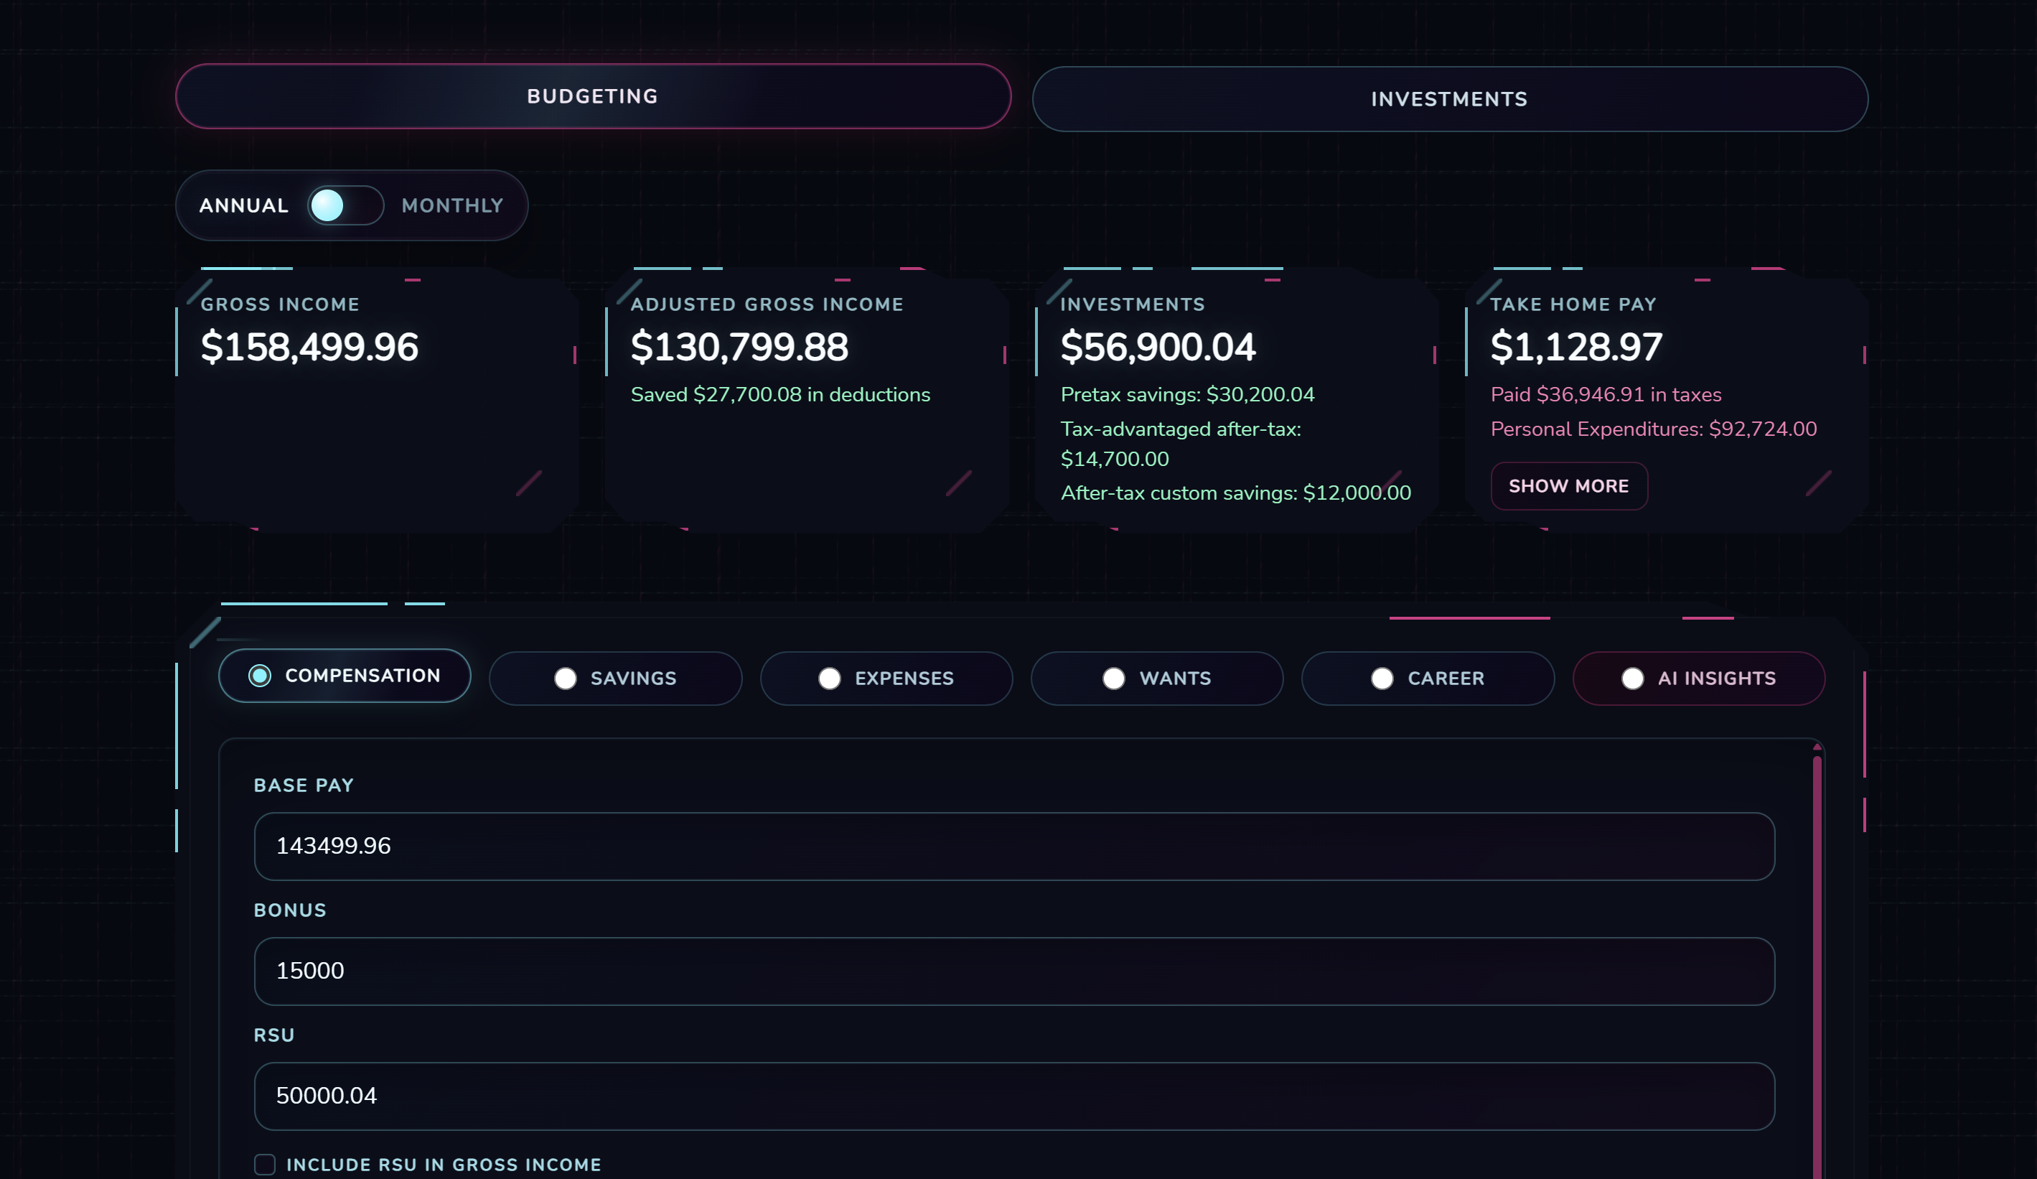
Task: Open the Budgeting tab
Action: [592, 96]
